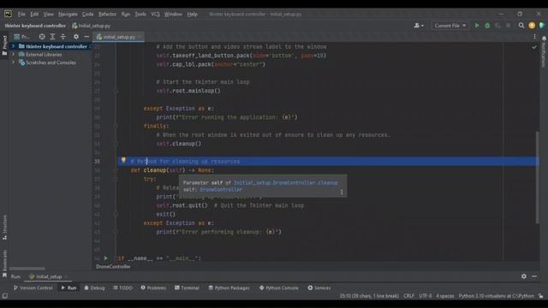Toggle the Notifications side panel
Viewport: 548px width, 308px height.
[544, 51]
